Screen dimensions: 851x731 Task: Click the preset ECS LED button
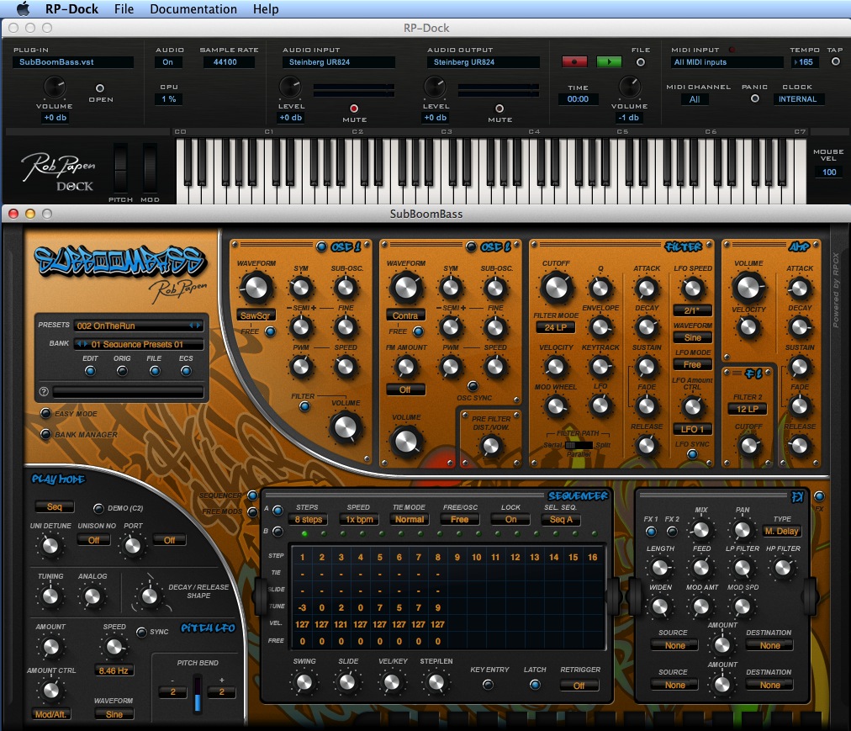[x=186, y=371]
